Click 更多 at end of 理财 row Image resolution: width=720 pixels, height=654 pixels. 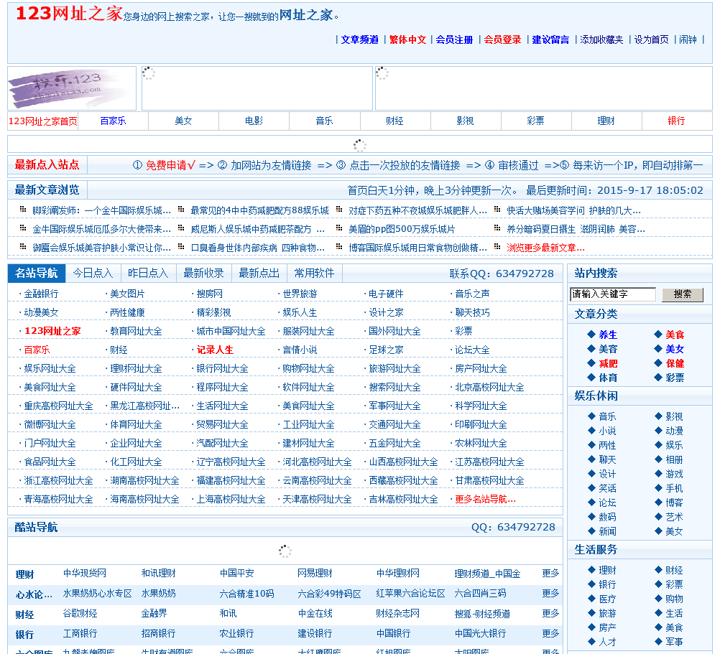click(x=550, y=574)
